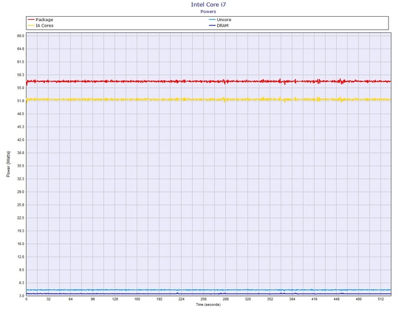Click the 61.5 y-axis label
Image resolution: width=417 pixels, height=312 pixels.
21,62
